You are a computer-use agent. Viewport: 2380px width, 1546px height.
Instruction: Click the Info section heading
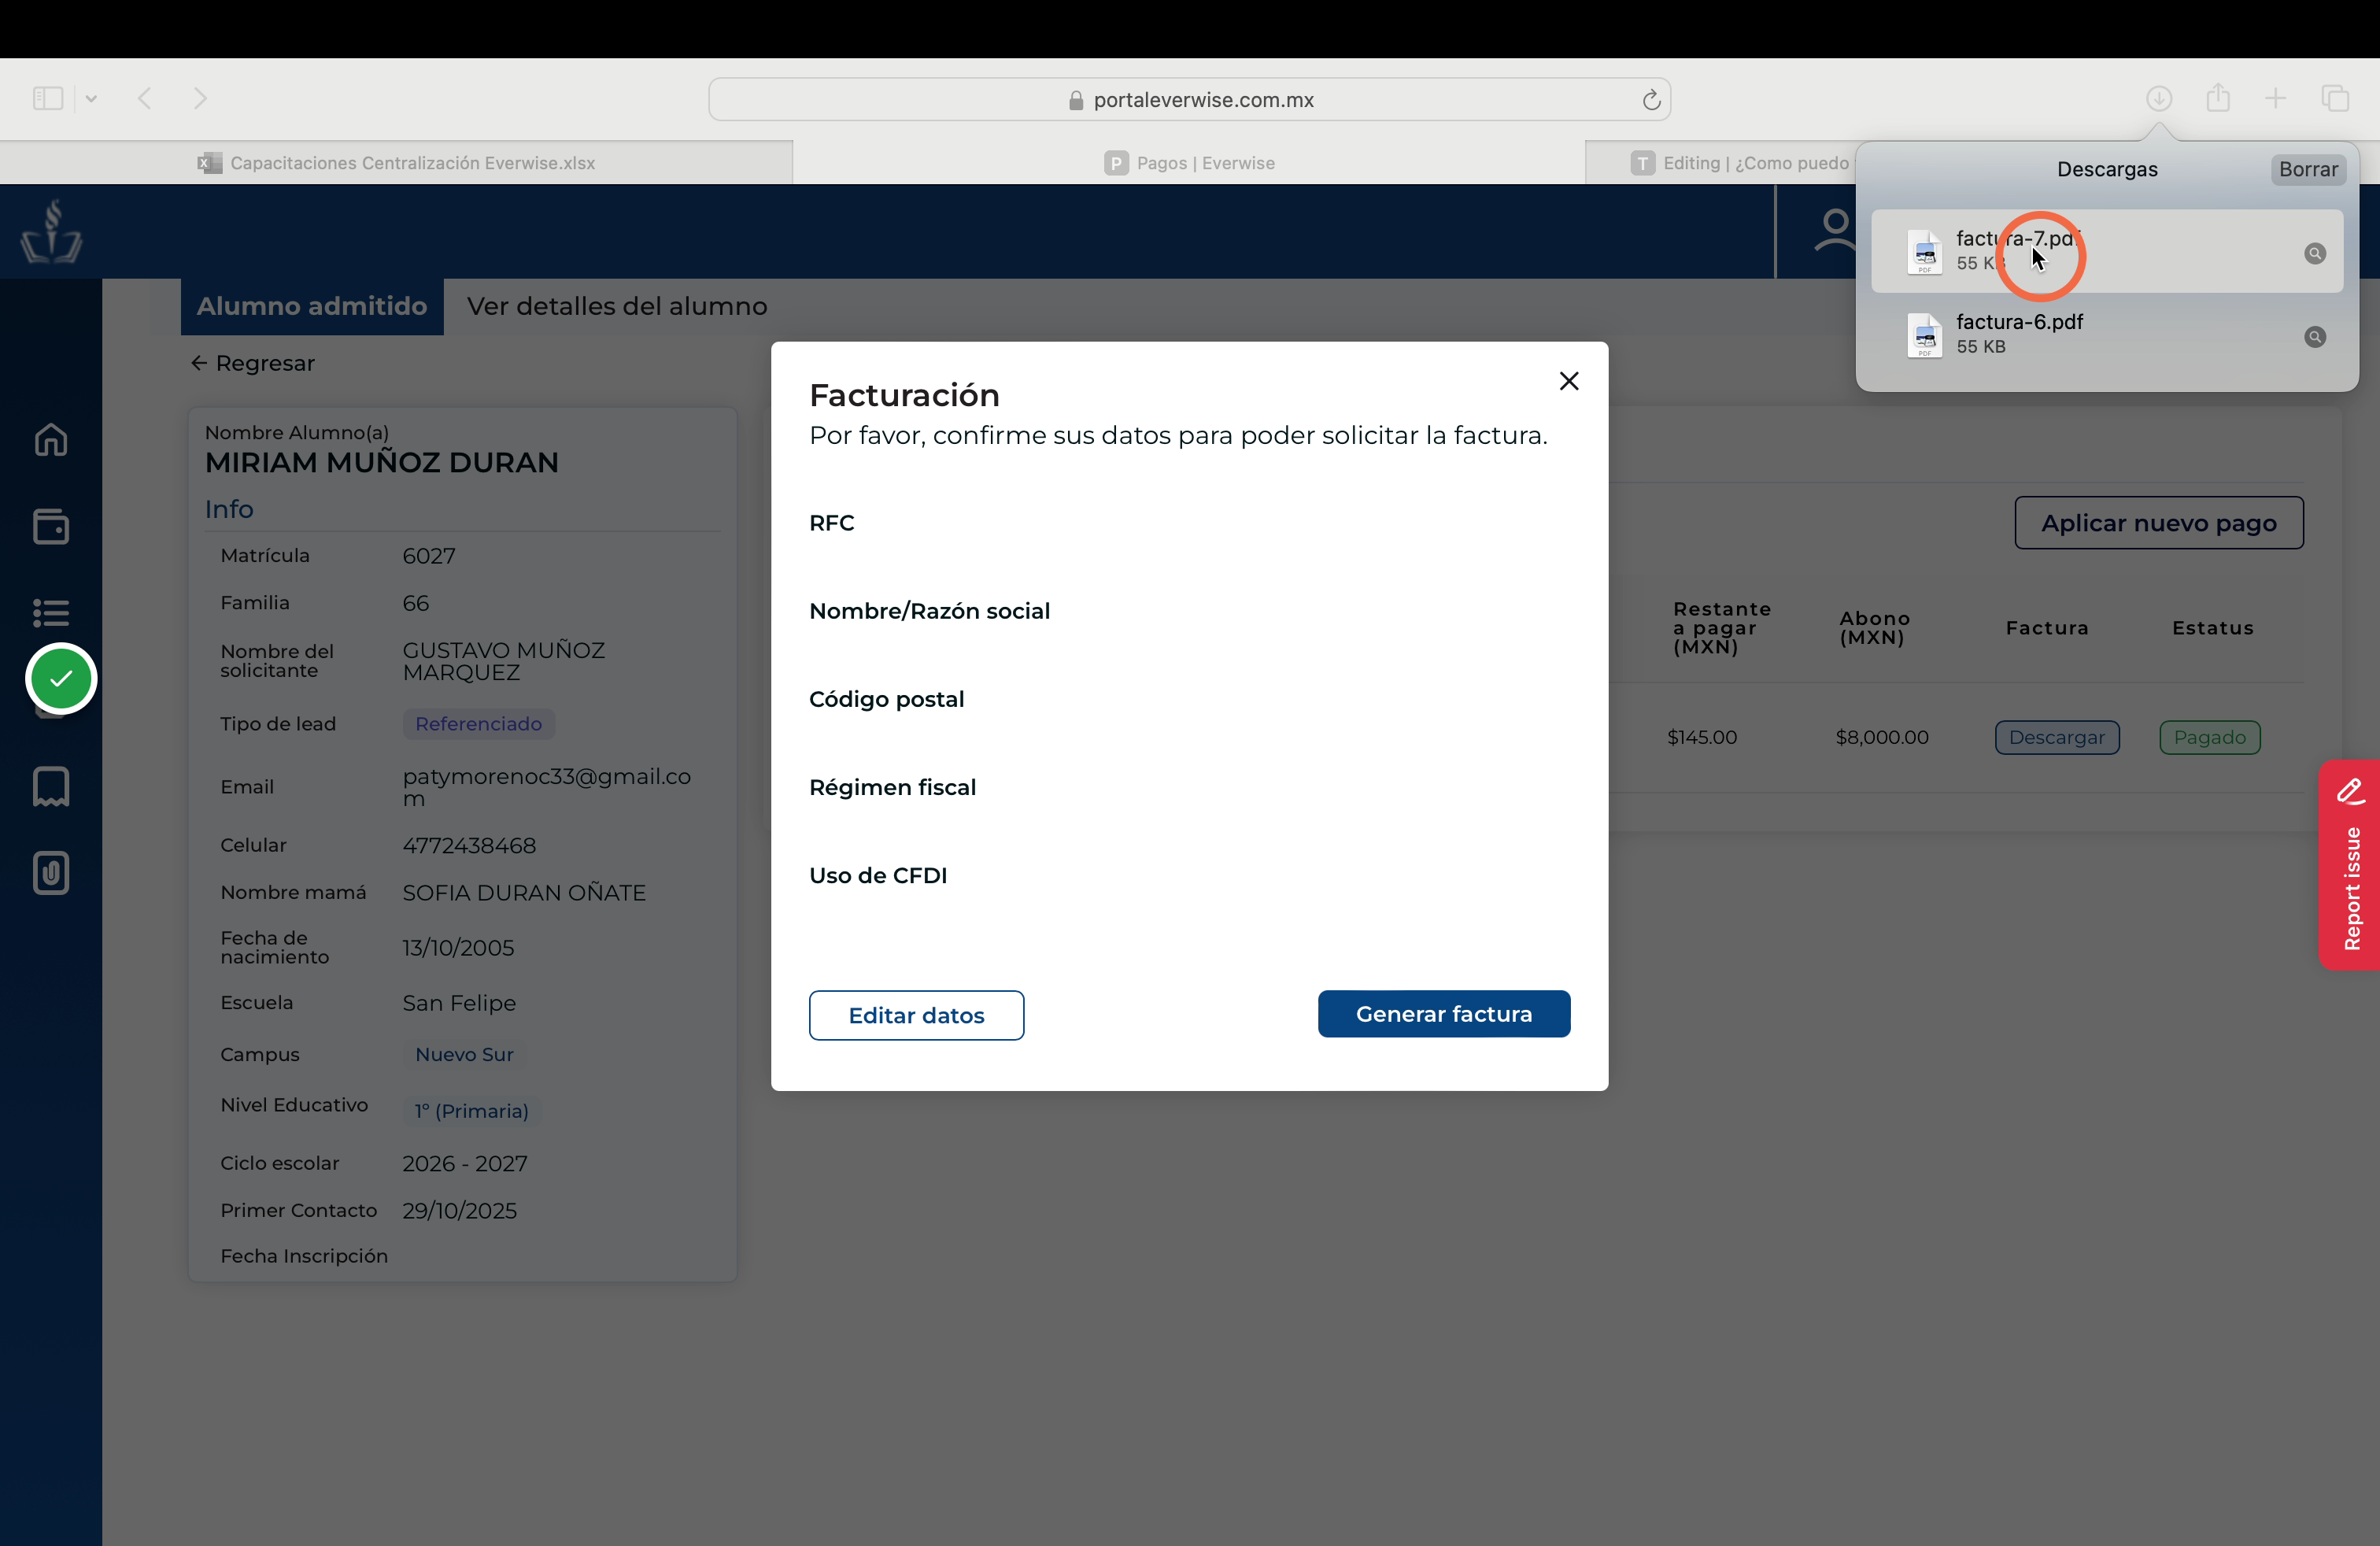pos(229,510)
